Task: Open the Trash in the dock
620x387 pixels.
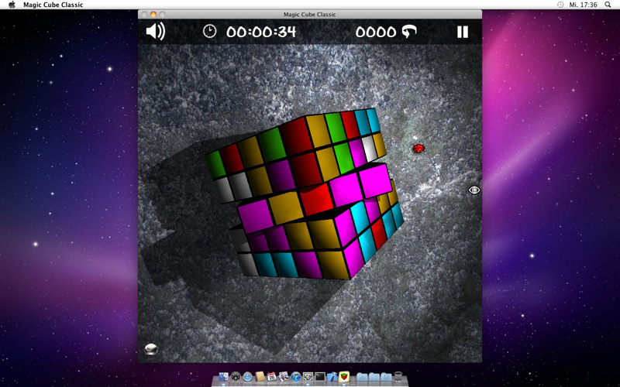Action: coord(398,376)
